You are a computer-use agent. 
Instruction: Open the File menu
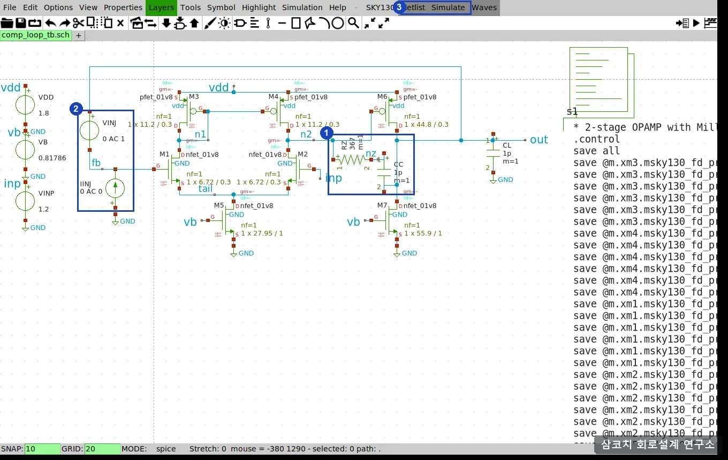pyautogui.click(x=10, y=7)
